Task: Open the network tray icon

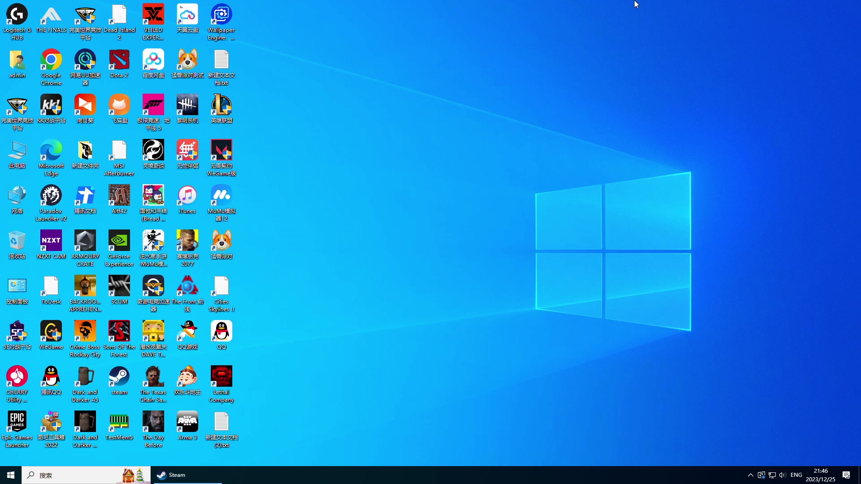Action: click(772, 475)
